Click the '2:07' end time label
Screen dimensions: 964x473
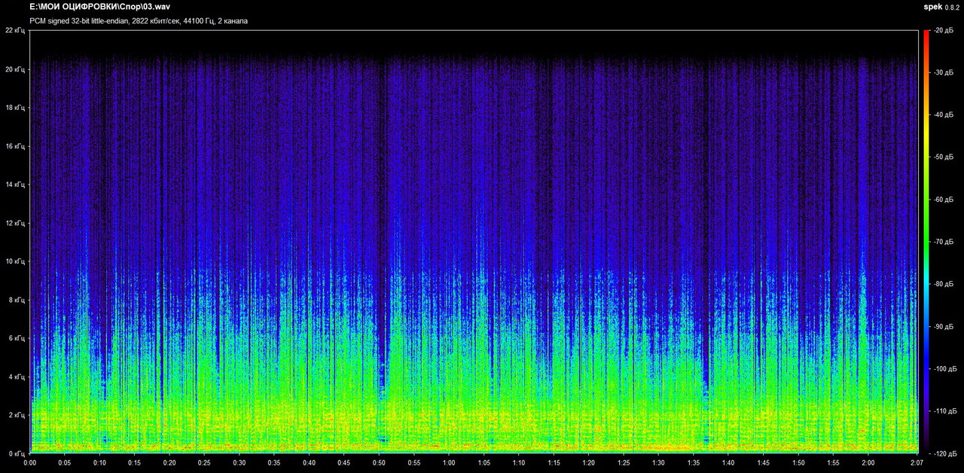point(918,463)
